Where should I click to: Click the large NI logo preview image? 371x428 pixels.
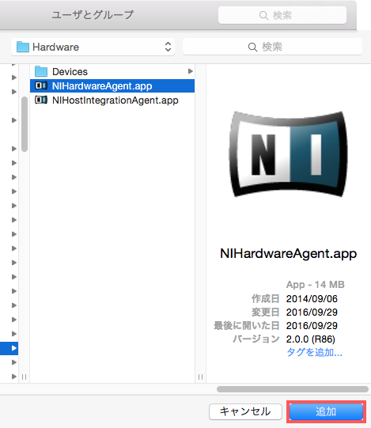click(x=289, y=153)
